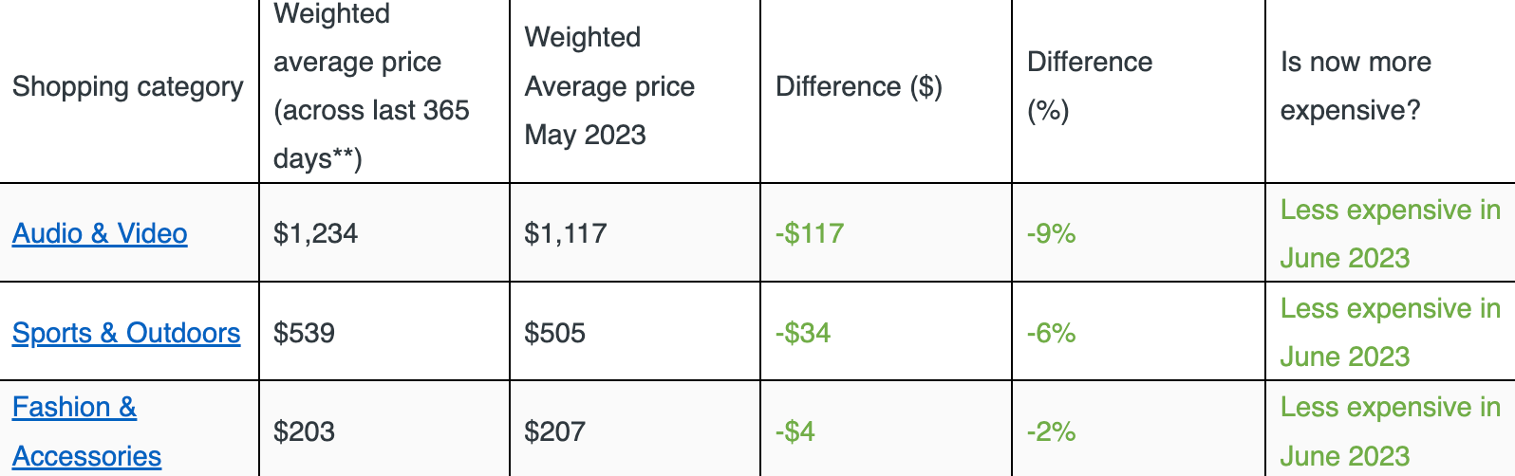Click the weighted average price last 365 days header
The image size is (1515, 476).
pyautogui.click(x=371, y=86)
